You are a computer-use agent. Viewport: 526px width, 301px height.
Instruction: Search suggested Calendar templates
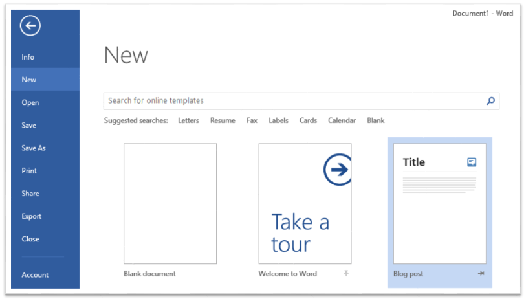[342, 120]
